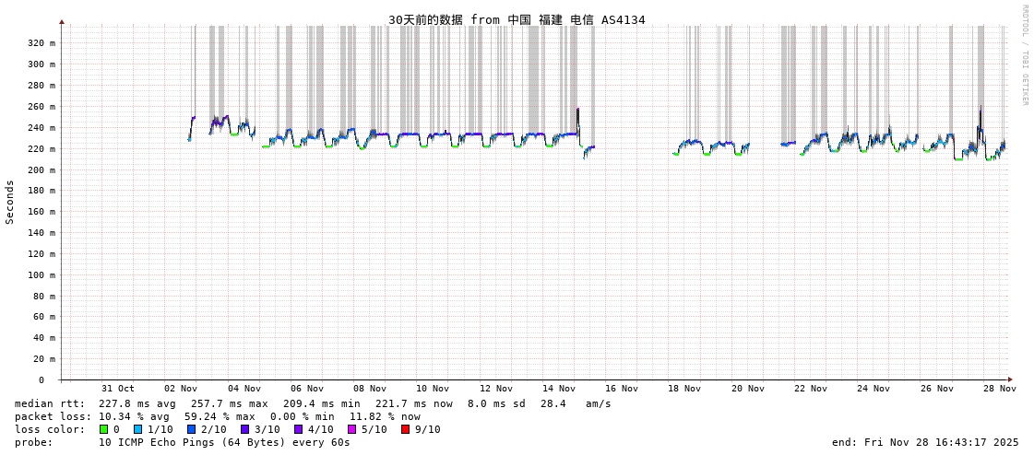Click the 16 Nov date label

622,389
